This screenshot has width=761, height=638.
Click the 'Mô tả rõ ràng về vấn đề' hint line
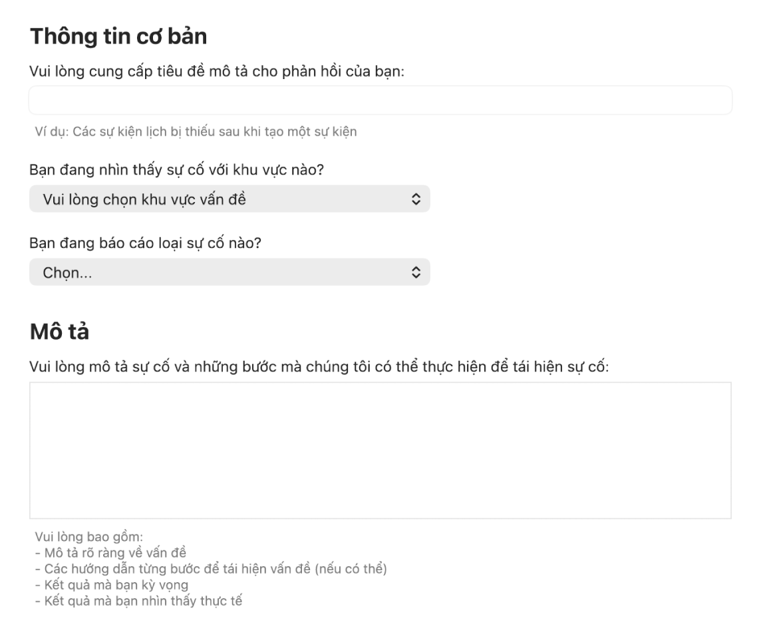coord(110,553)
